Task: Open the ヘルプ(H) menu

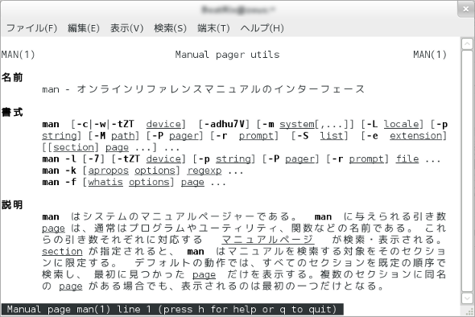Action: coord(262,28)
